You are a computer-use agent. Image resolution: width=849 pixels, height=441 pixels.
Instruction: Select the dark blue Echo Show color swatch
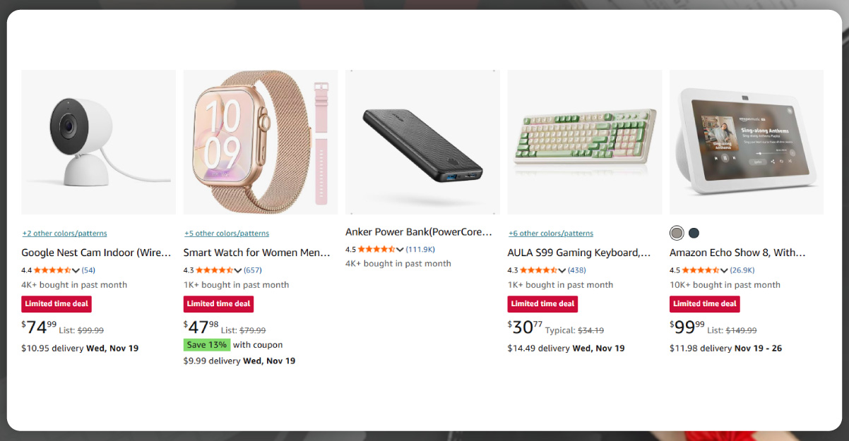694,233
